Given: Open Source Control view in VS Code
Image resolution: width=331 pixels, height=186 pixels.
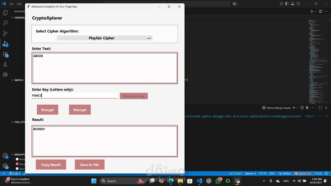Looking at the screenshot, I should (5, 33).
